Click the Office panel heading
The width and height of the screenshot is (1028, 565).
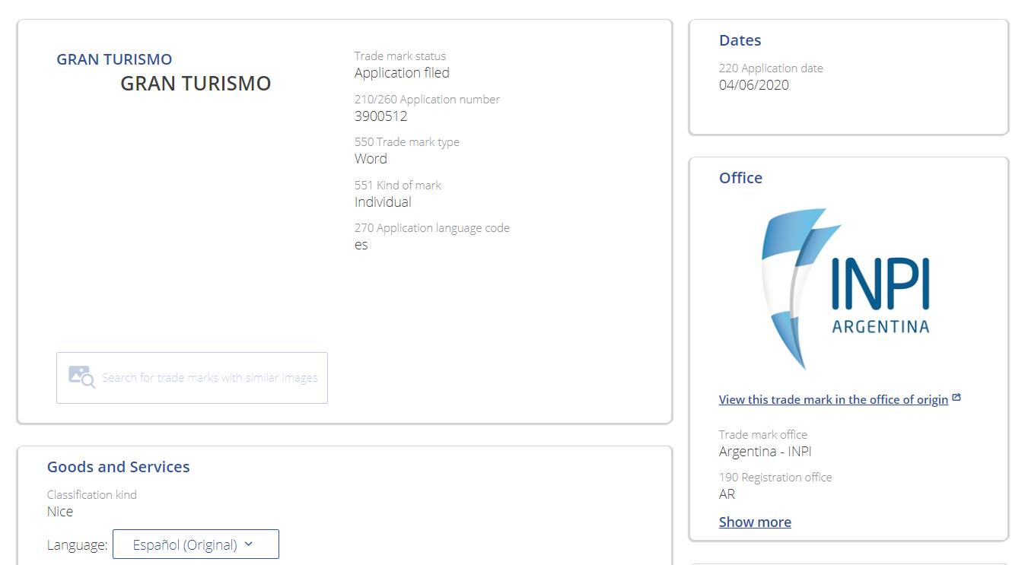tap(740, 178)
